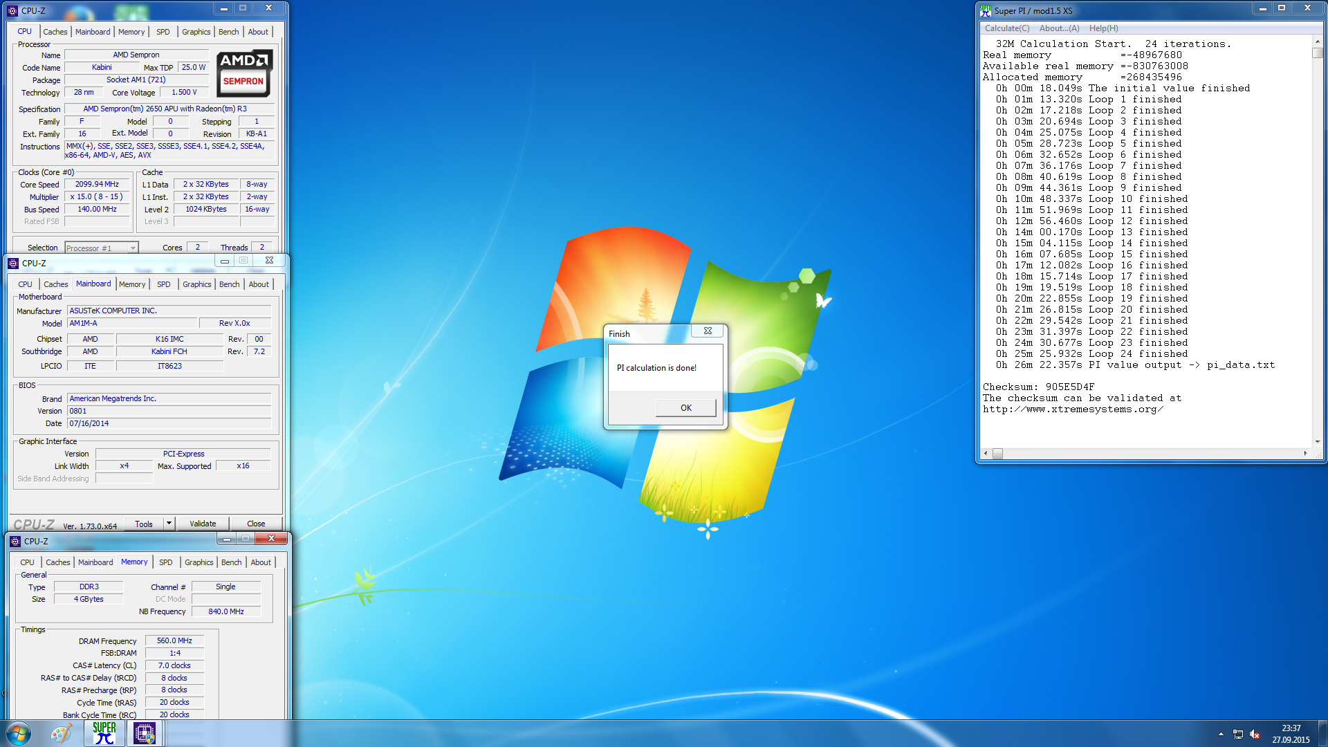
Task: Click the DRAM Frequency value 560.0 MHz
Action: (x=174, y=640)
